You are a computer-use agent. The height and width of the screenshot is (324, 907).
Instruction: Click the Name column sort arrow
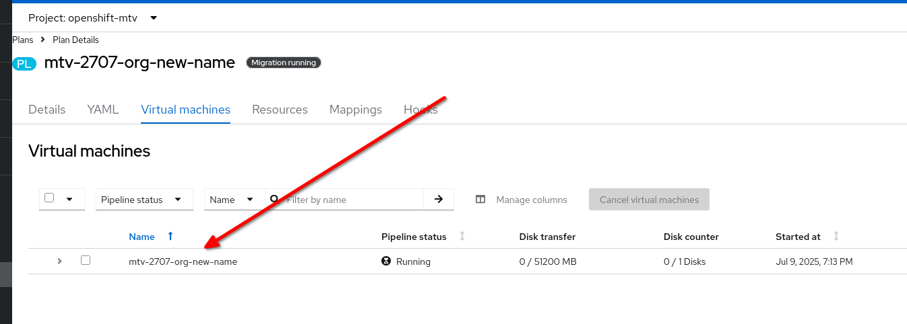(x=170, y=237)
